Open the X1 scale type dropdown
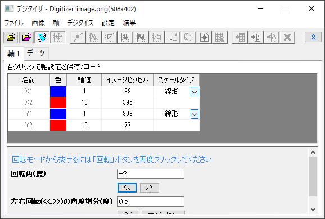 tap(195, 92)
